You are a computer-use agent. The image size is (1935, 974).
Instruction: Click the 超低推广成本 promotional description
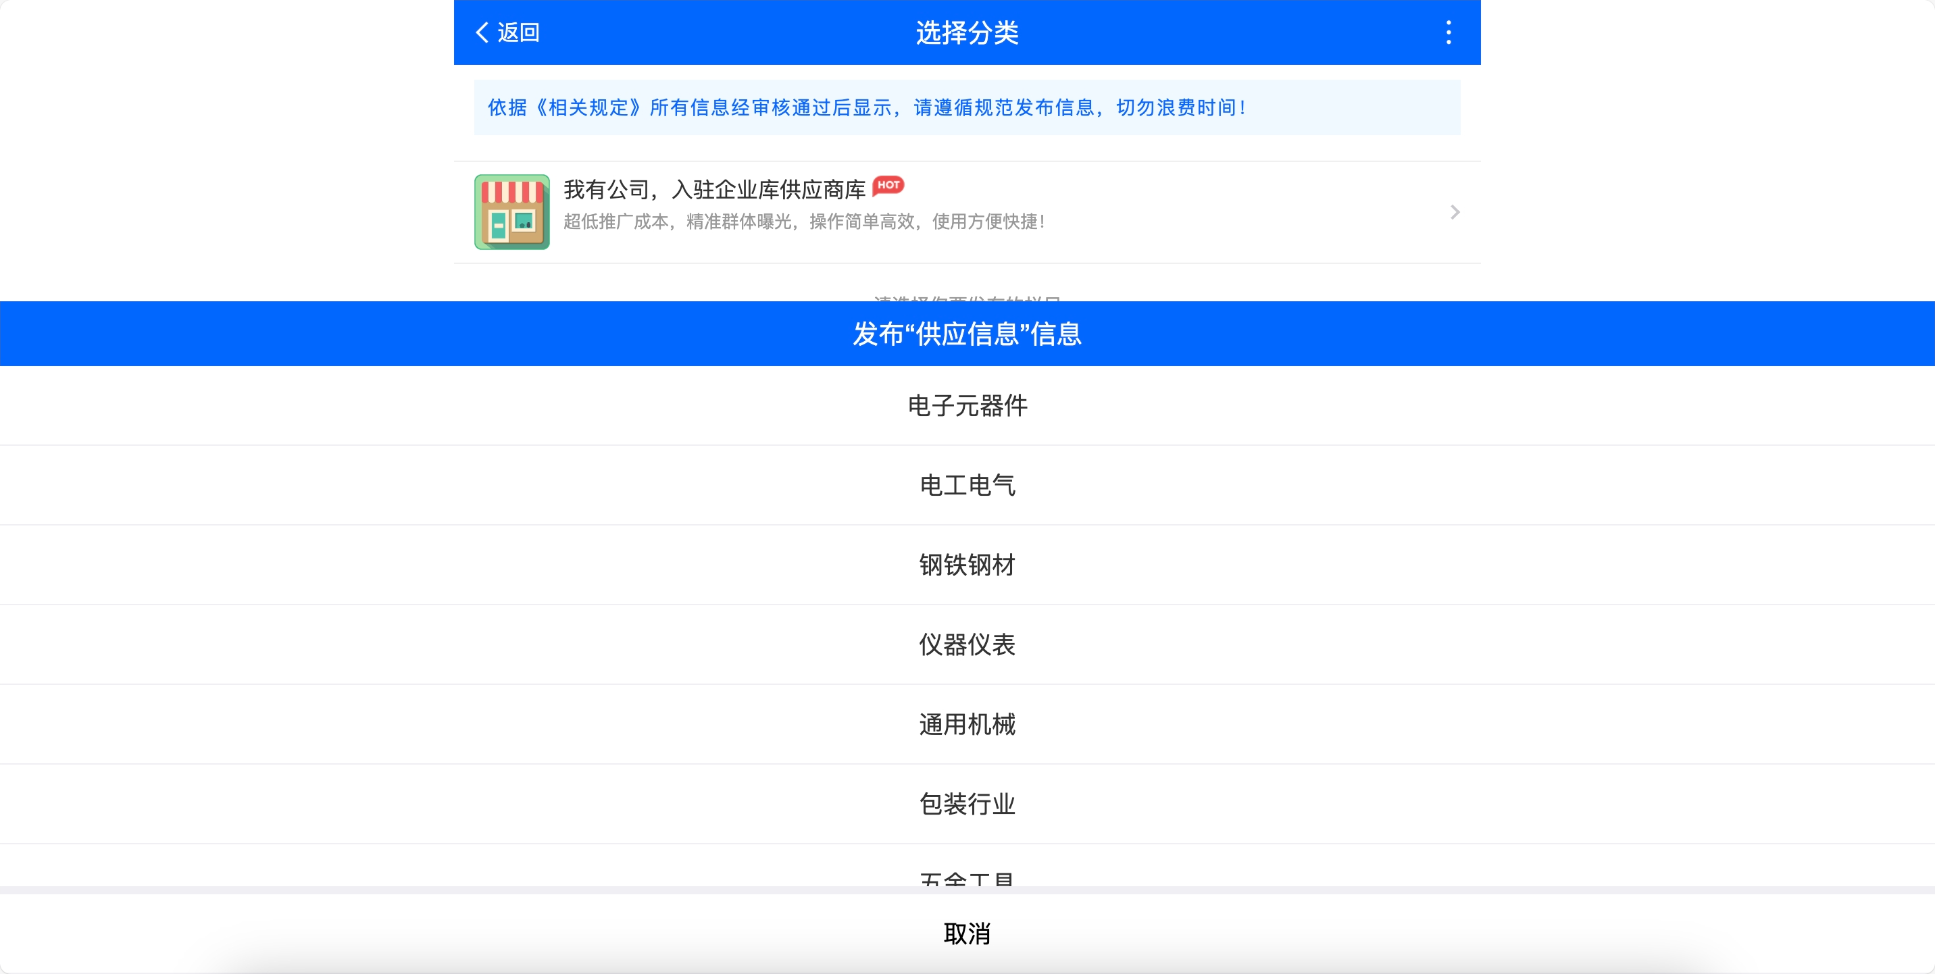pos(804,222)
